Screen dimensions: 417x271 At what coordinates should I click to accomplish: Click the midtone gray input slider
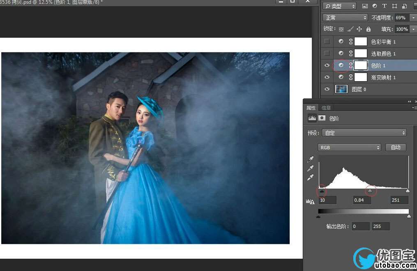point(371,191)
